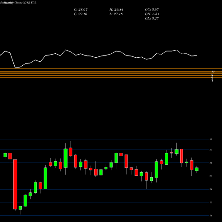Click the price axis label "31"
This screenshot has height=222, width=222.
click(x=211, y=163)
